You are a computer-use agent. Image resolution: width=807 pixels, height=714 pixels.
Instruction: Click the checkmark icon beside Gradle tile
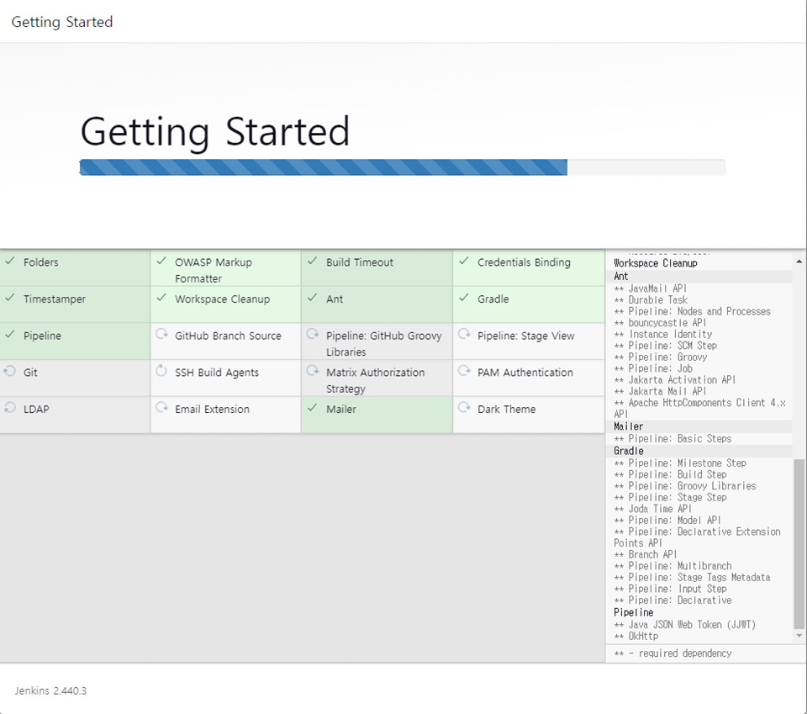pos(464,298)
